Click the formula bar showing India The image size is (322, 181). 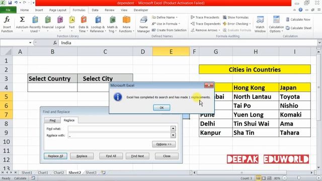188,43
